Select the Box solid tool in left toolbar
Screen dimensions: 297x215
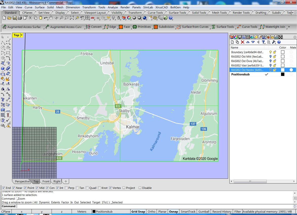click(x=3, y=68)
